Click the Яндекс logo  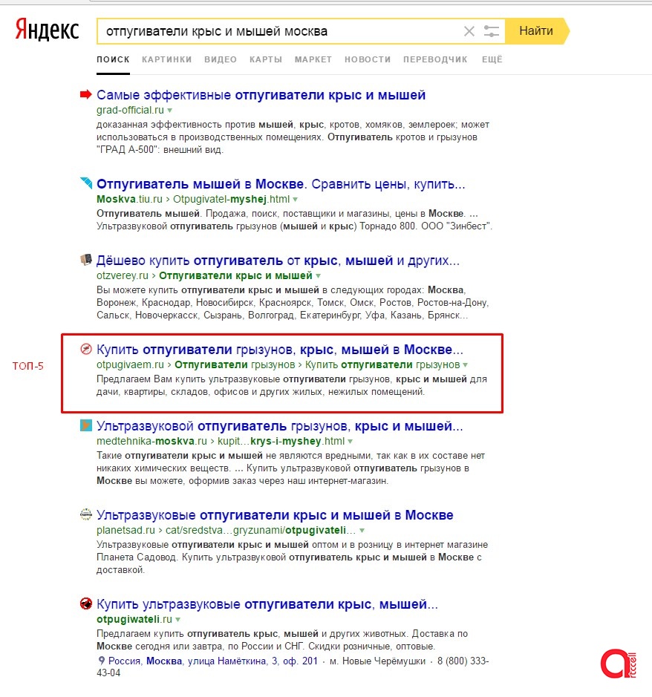point(47,30)
